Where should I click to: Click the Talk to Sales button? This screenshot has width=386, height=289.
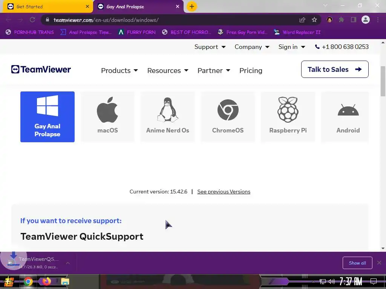click(x=335, y=69)
